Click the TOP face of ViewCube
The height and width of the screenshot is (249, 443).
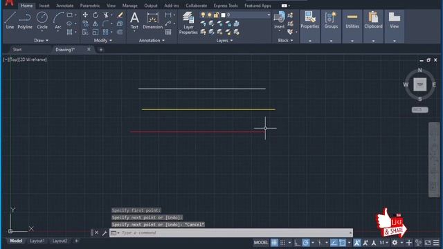(x=420, y=84)
